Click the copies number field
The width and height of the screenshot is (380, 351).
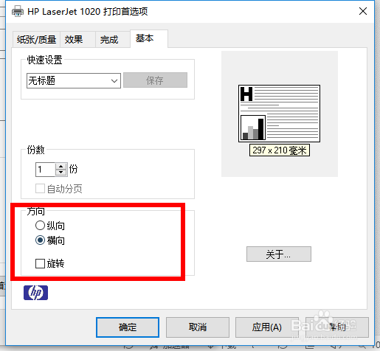click(x=45, y=170)
